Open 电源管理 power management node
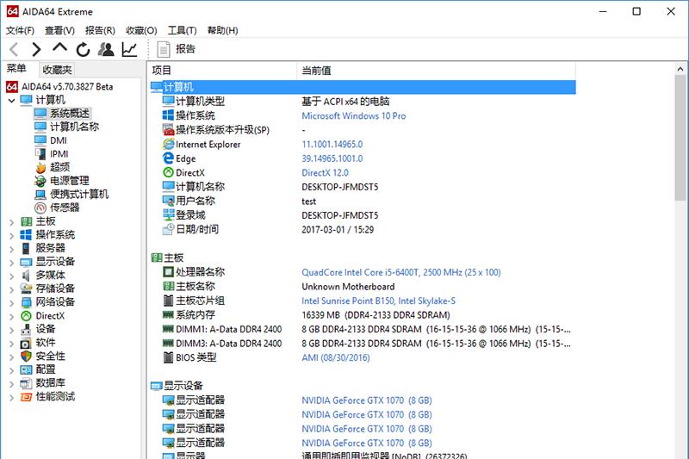This screenshot has width=689, height=459. [x=69, y=181]
